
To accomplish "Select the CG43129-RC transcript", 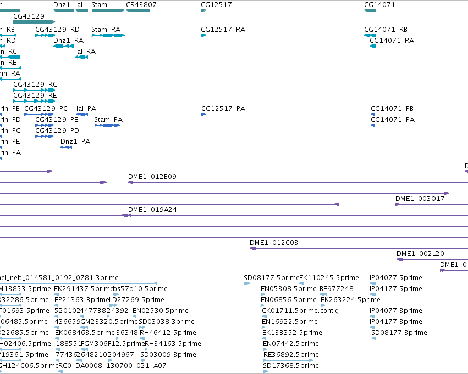I will pyautogui.click(x=34, y=90).
